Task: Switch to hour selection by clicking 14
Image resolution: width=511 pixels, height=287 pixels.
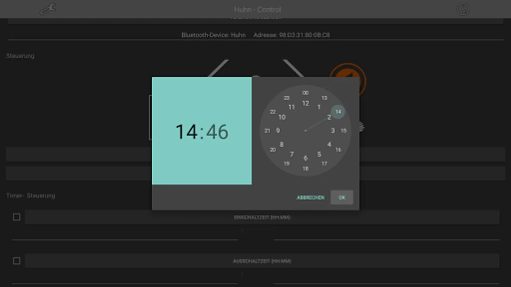Action: click(186, 131)
